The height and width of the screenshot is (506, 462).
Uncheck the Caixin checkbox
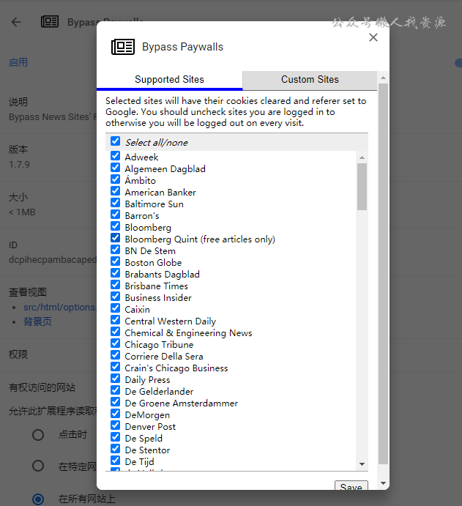click(115, 308)
